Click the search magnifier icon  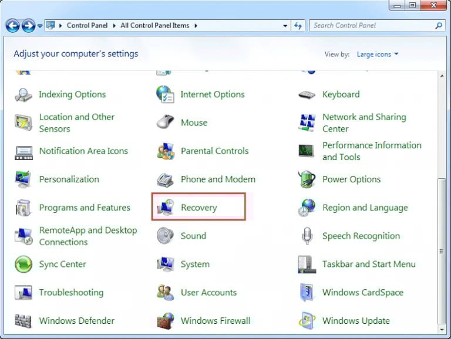pyautogui.click(x=439, y=26)
